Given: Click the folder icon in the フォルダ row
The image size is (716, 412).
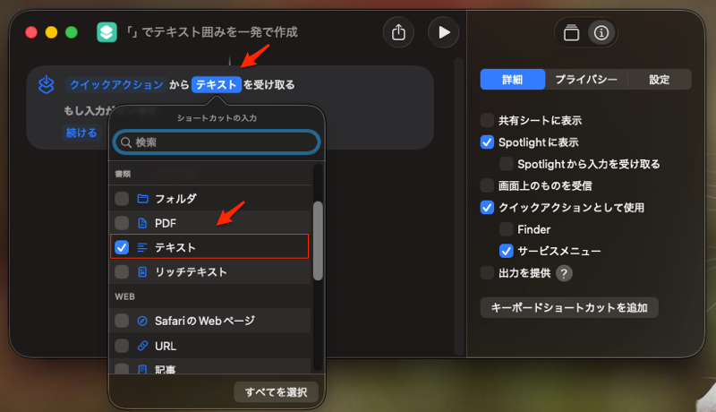Looking at the screenshot, I should pyautogui.click(x=142, y=199).
